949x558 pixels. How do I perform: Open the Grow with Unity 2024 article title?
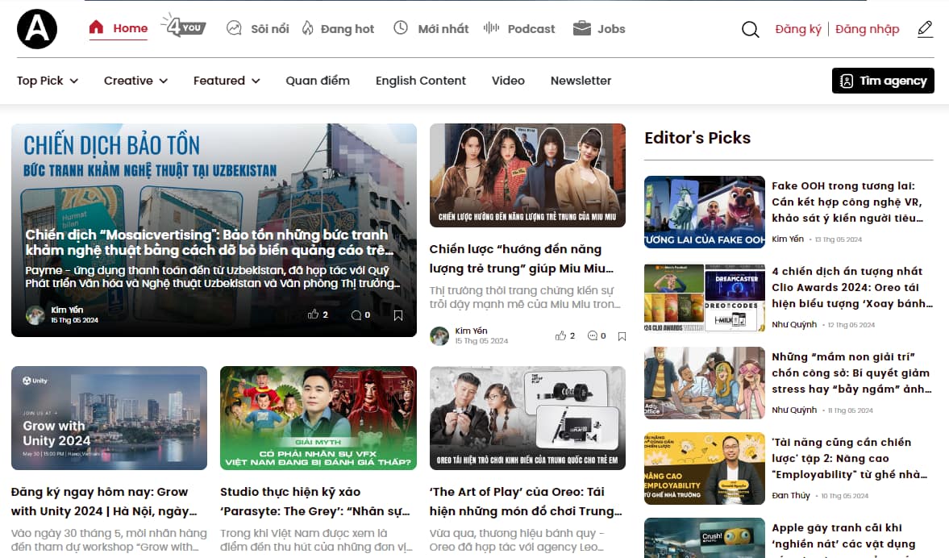(x=104, y=501)
